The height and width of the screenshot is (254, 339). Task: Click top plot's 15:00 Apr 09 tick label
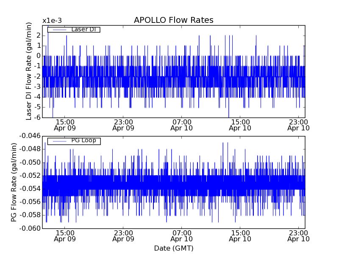(65, 124)
